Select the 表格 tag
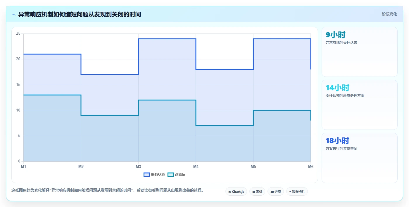409x207 pixels. [257, 192]
